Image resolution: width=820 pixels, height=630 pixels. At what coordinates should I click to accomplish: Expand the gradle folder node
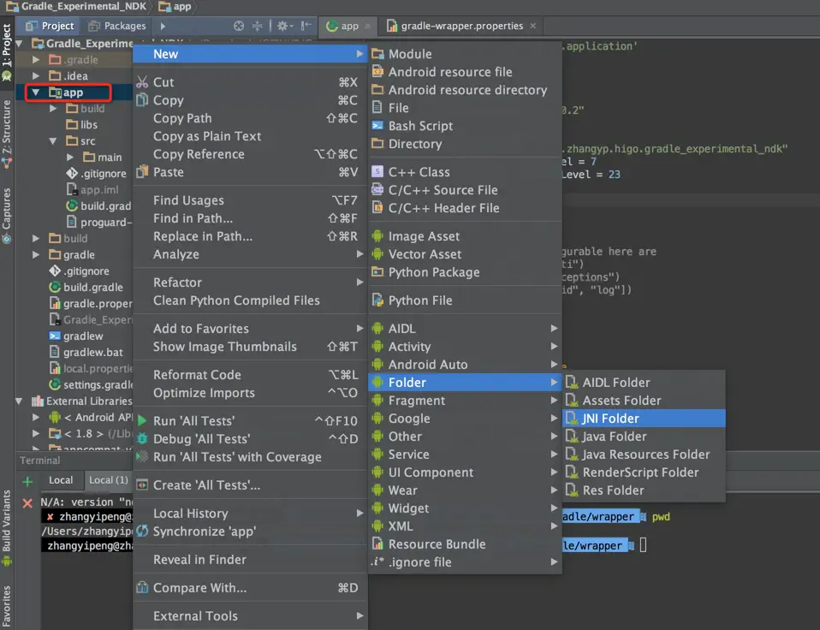click(36, 254)
